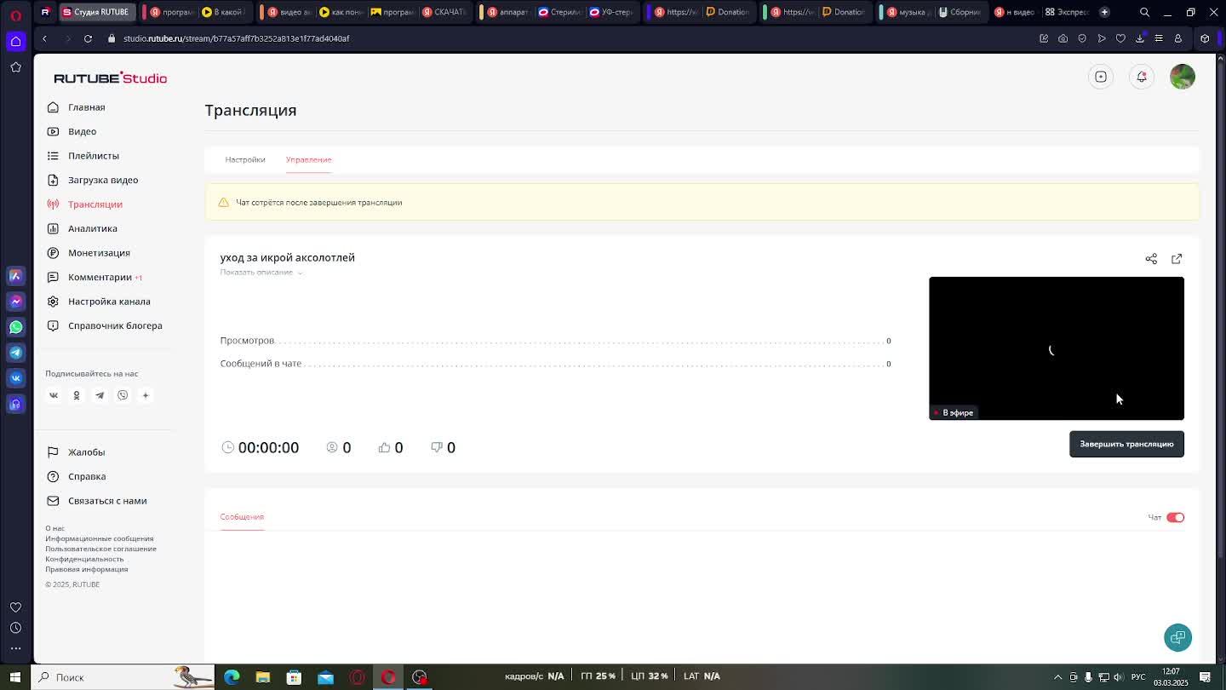This screenshot has width=1226, height=690.
Task: Switch to the Экспресс browser tab
Action: coord(1067,12)
